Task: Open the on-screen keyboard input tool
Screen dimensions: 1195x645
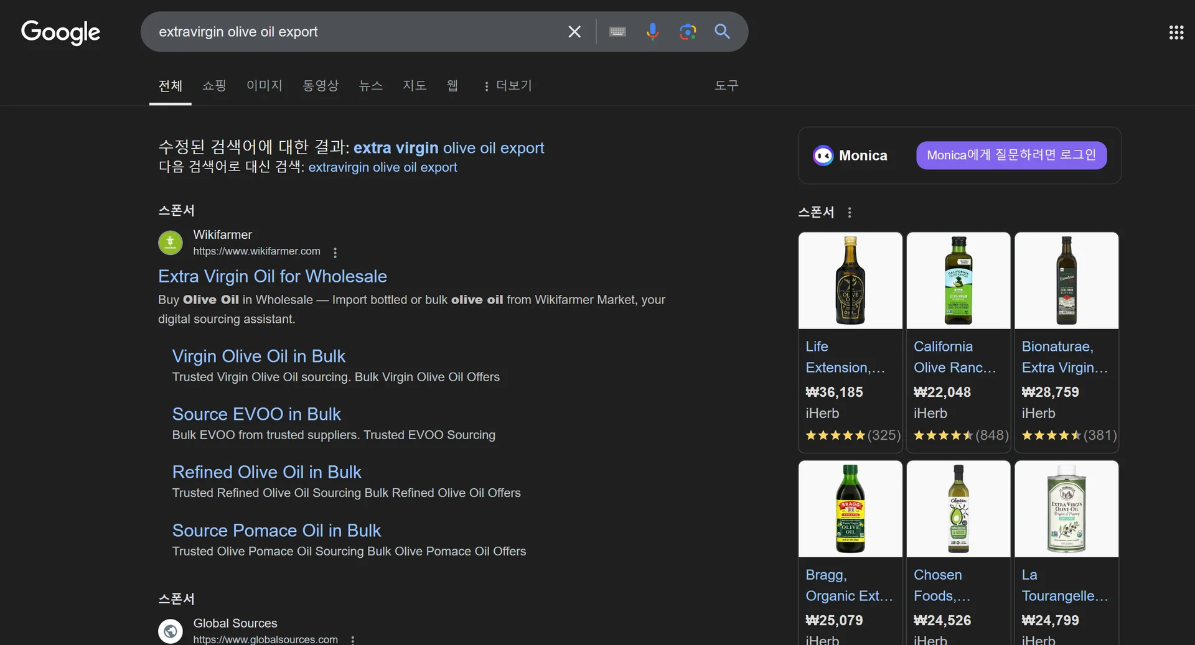Action: [x=617, y=32]
